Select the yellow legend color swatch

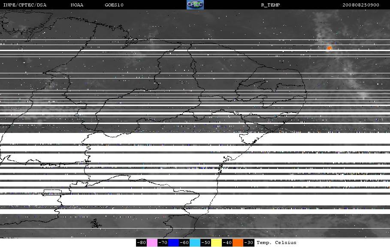pos(216,243)
